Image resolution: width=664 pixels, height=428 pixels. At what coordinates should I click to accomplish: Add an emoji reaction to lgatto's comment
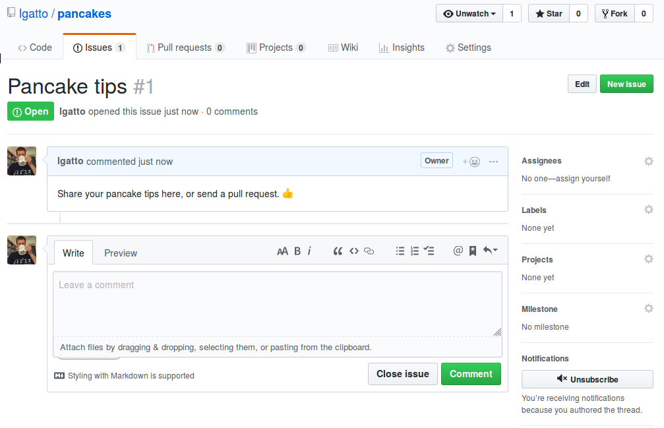point(471,160)
